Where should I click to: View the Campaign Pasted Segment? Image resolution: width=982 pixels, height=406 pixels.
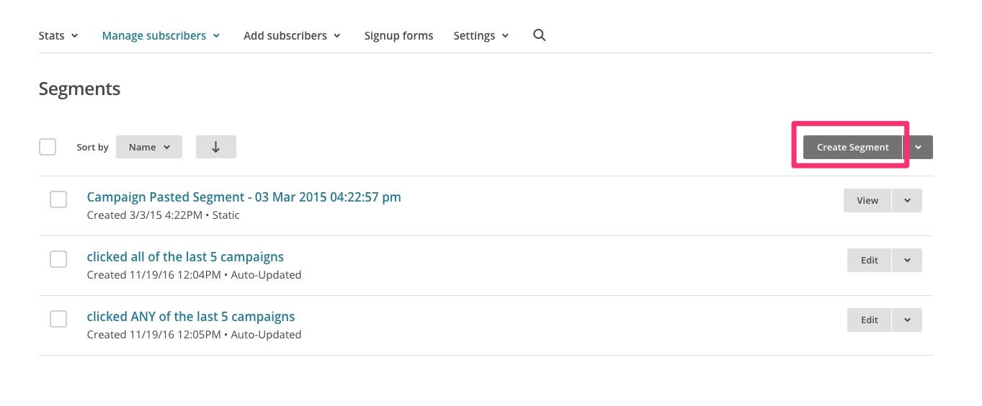pos(867,200)
